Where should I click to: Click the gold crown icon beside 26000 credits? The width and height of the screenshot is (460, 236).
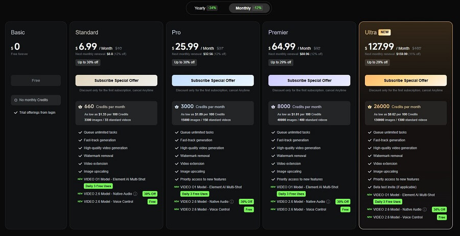(369, 107)
